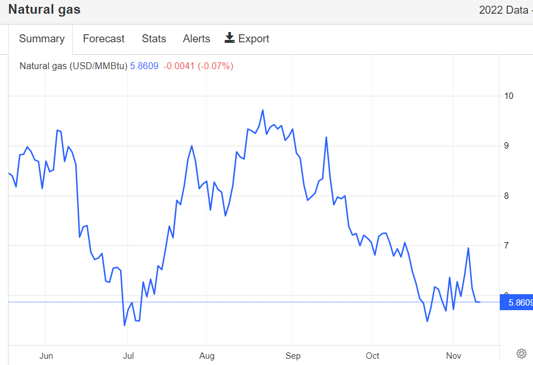
Task: Click the Export label text
Action: pyautogui.click(x=253, y=39)
